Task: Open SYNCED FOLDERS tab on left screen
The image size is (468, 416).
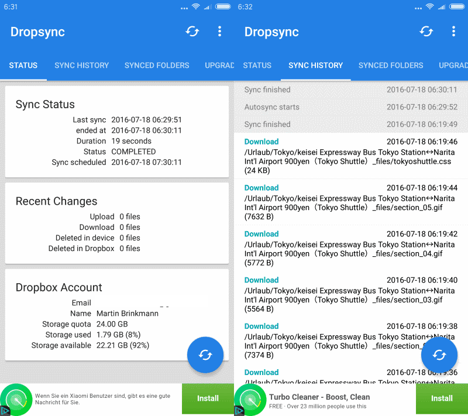Action: (x=157, y=66)
